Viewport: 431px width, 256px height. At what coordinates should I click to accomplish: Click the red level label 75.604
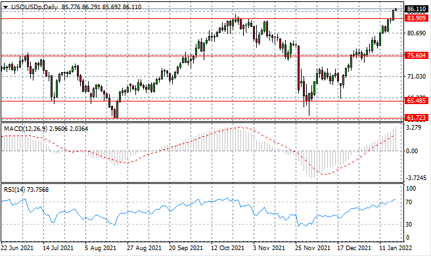pyautogui.click(x=417, y=56)
